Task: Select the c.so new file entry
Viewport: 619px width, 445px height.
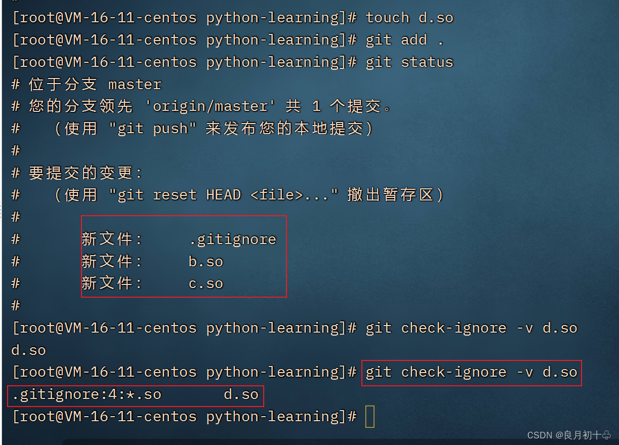Action: click(204, 284)
